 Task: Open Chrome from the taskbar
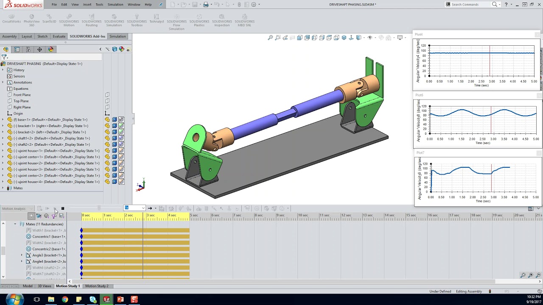65,299
